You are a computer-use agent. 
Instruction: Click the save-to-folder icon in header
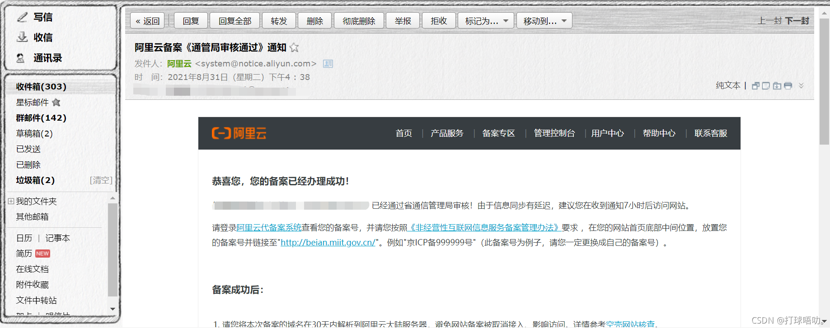pos(777,86)
